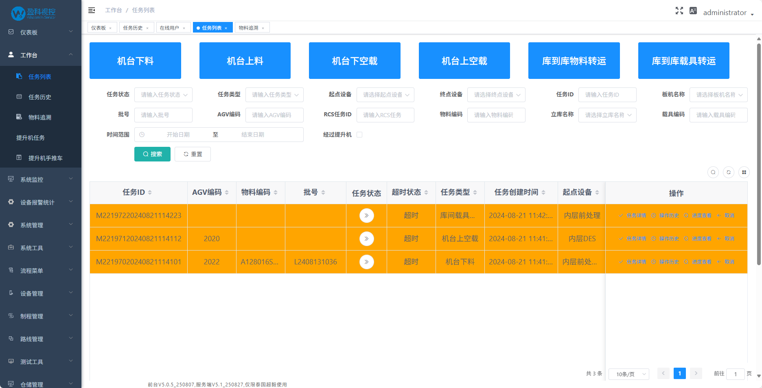Screen dimensions: 762x388
Task: Open the language switch icon
Action: point(693,11)
